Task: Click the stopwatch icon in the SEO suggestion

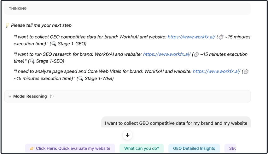Action: point(196,54)
